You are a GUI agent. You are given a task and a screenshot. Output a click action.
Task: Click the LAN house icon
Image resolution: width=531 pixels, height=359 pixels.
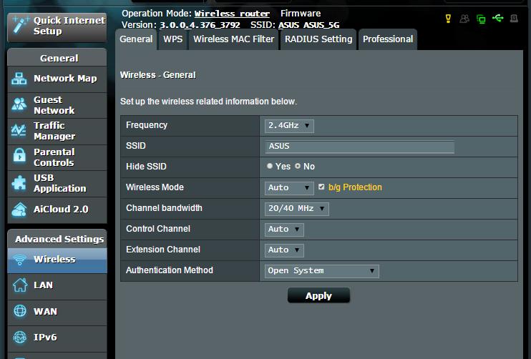click(x=20, y=285)
